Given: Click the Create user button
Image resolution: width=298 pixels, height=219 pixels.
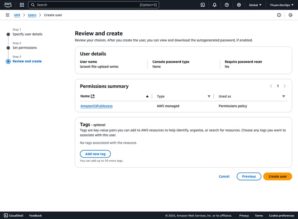Looking at the screenshot, I should click(278, 176).
